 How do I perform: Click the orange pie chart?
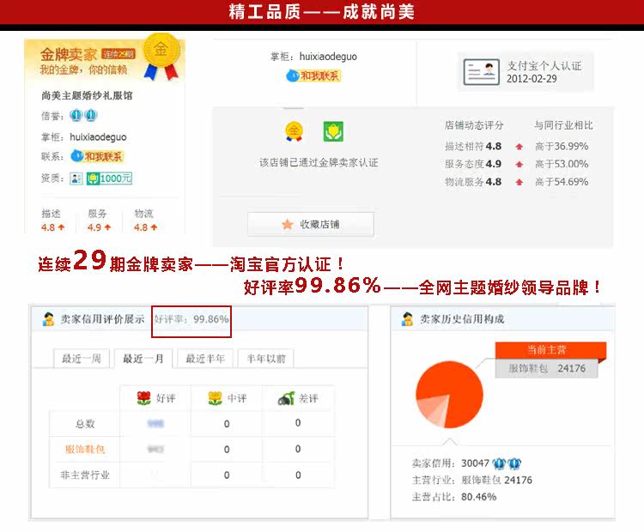(x=449, y=395)
